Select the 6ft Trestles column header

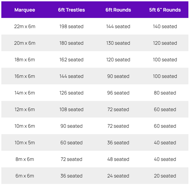point(72,10)
